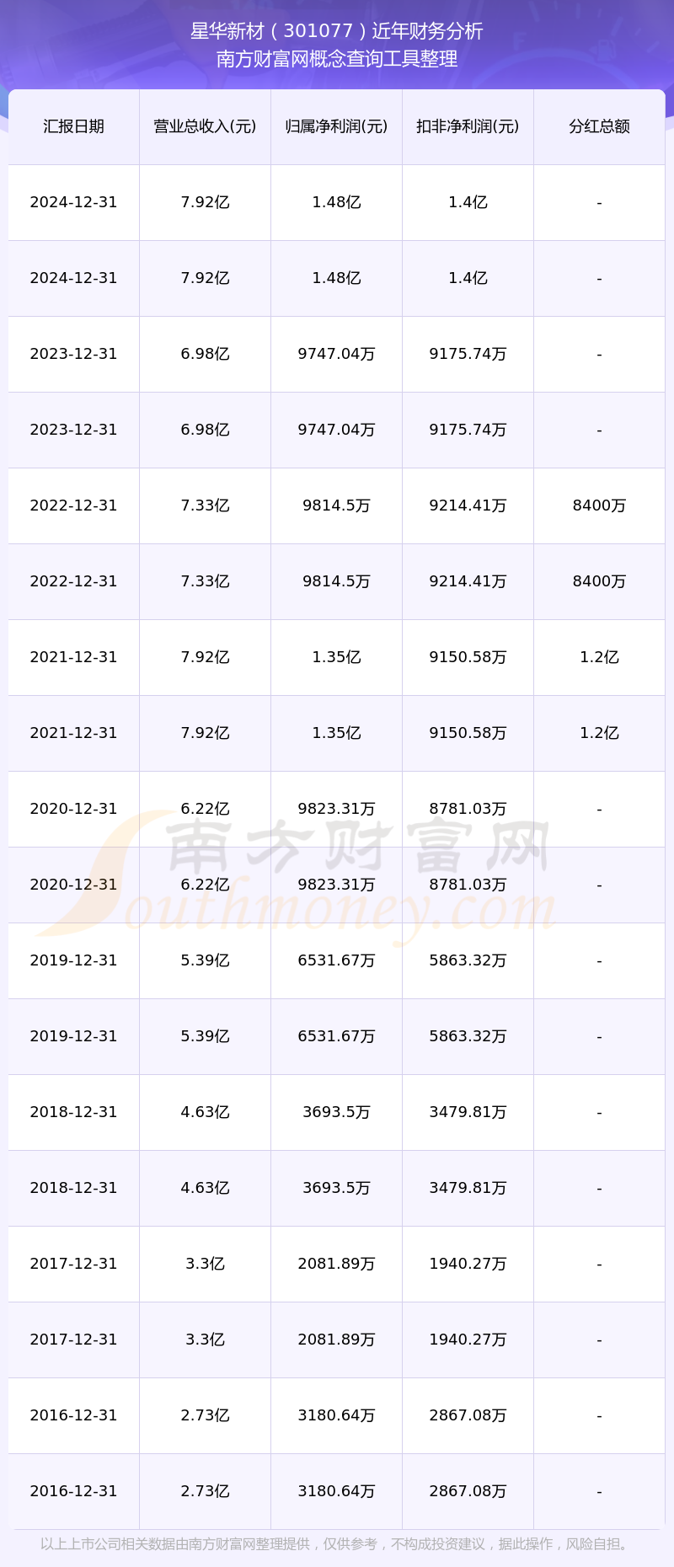The width and height of the screenshot is (674, 1567).
Task: Click the first 6531.67万 net profit cell
Action: coord(336,960)
